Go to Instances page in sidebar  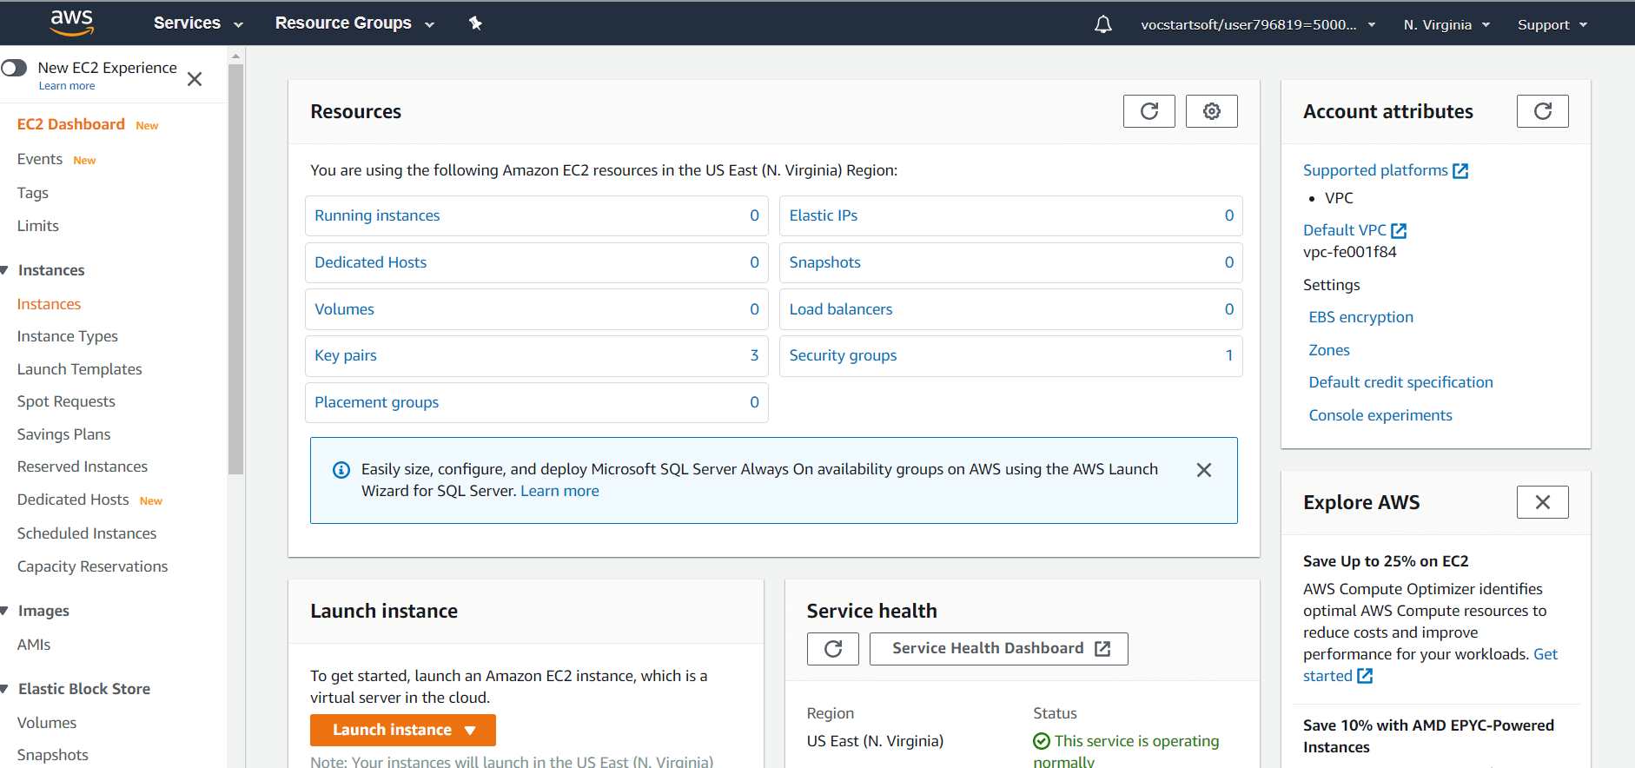tap(49, 304)
